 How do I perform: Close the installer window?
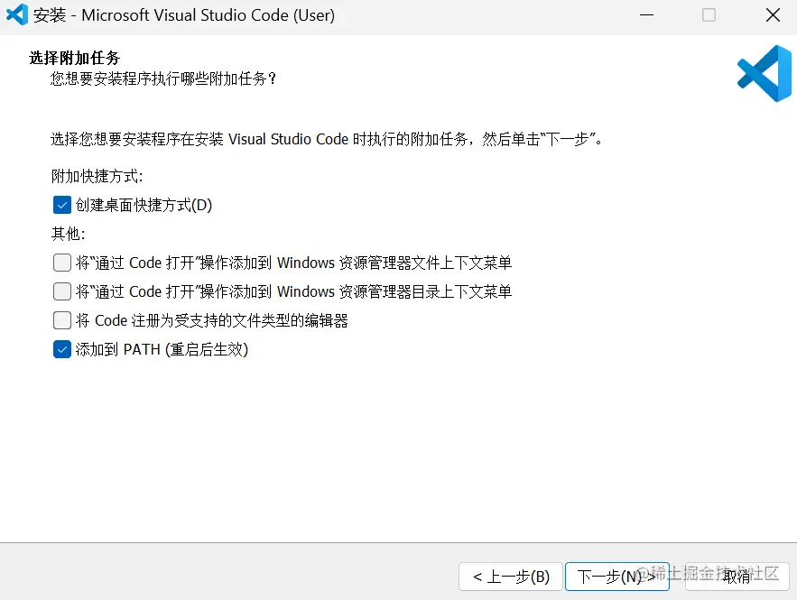773,15
